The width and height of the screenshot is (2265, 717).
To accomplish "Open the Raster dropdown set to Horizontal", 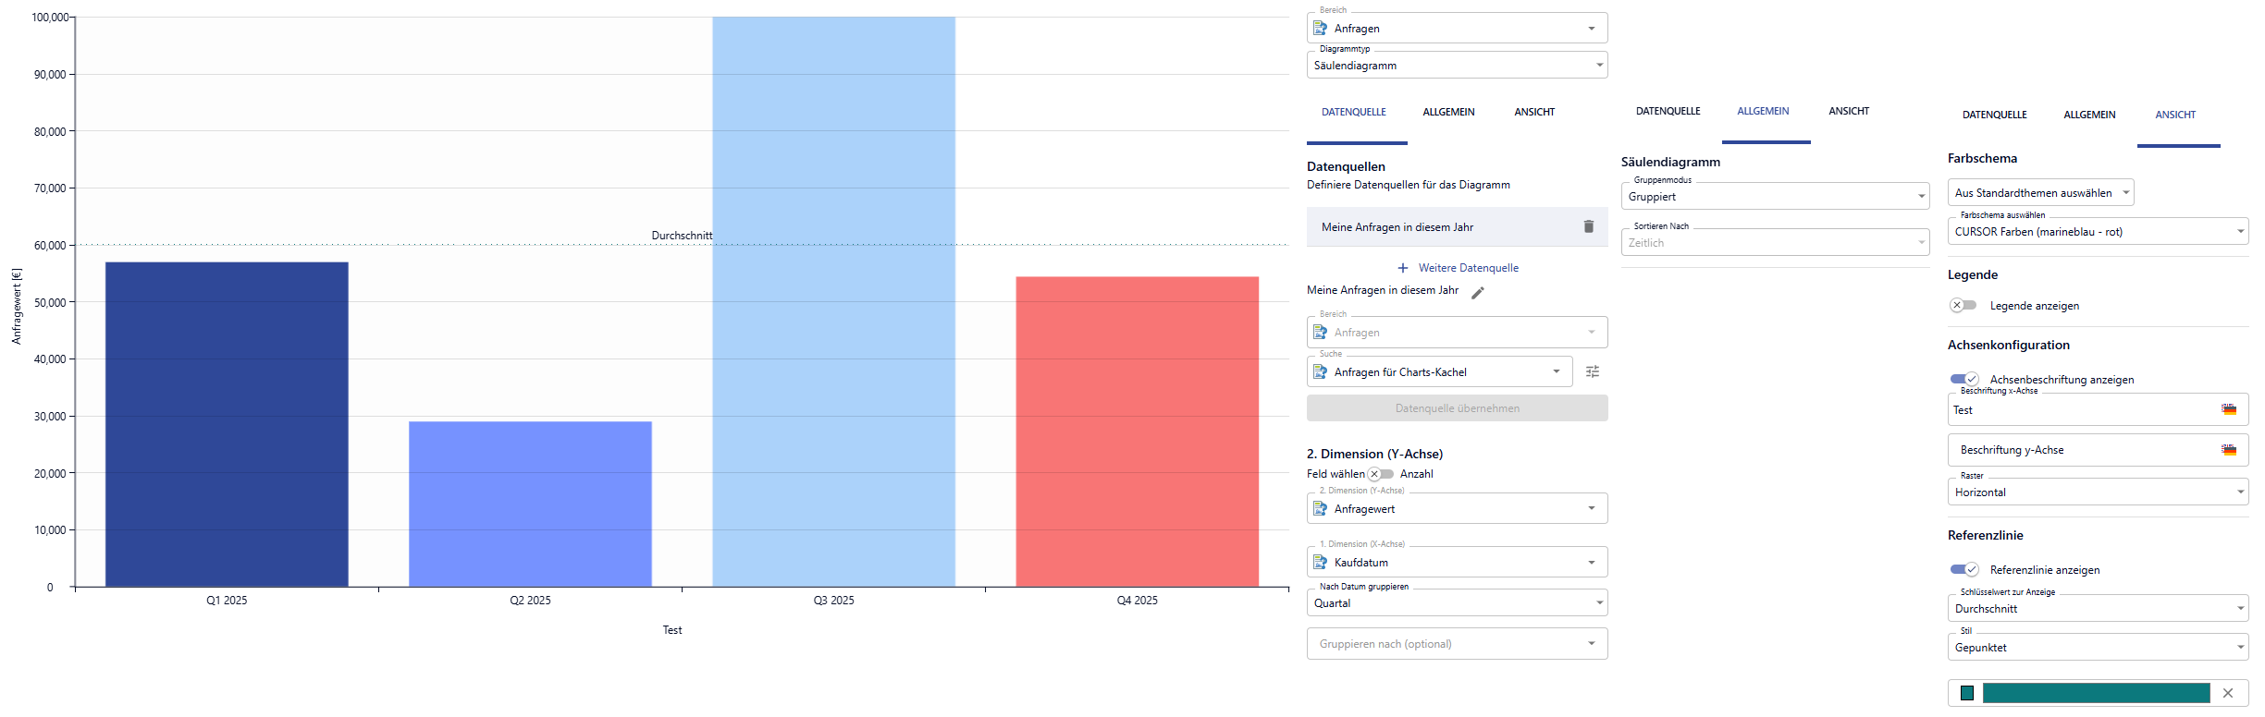I will click(x=2098, y=492).
